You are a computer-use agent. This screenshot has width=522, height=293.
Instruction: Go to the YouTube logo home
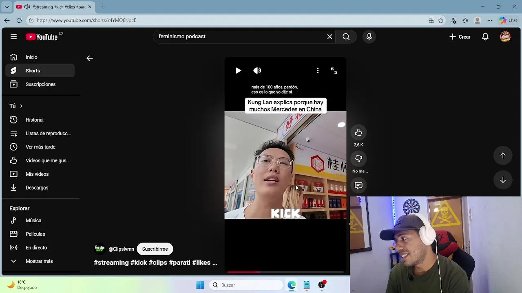(x=42, y=37)
